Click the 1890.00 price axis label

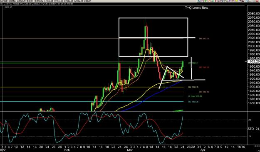click(x=254, y=91)
